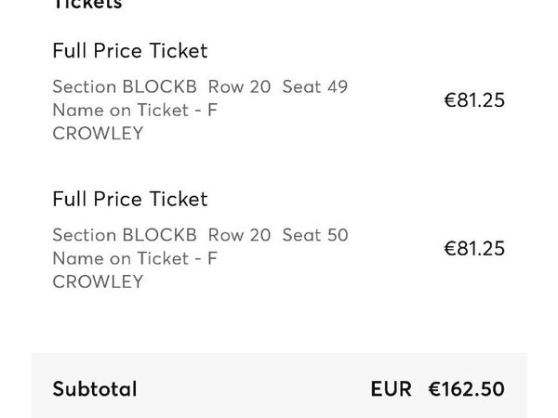Select the €162.50 subtotal amount

[466, 389]
